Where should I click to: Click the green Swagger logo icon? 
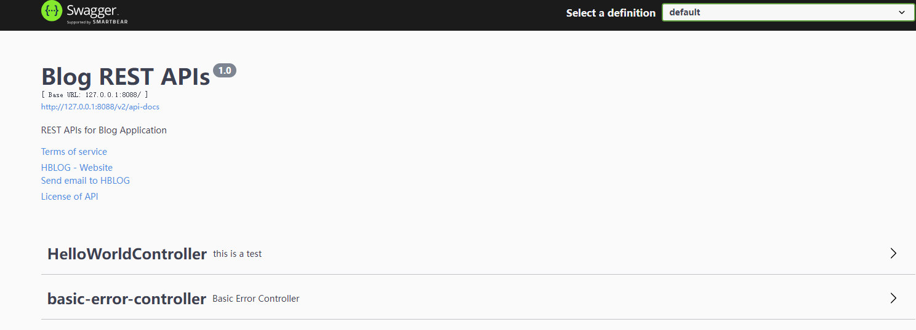click(52, 10)
